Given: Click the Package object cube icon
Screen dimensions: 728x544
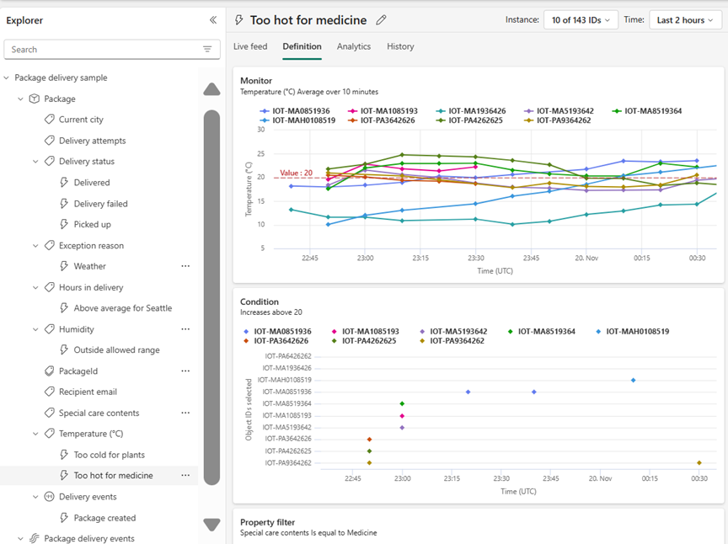Looking at the screenshot, I should tap(35, 99).
